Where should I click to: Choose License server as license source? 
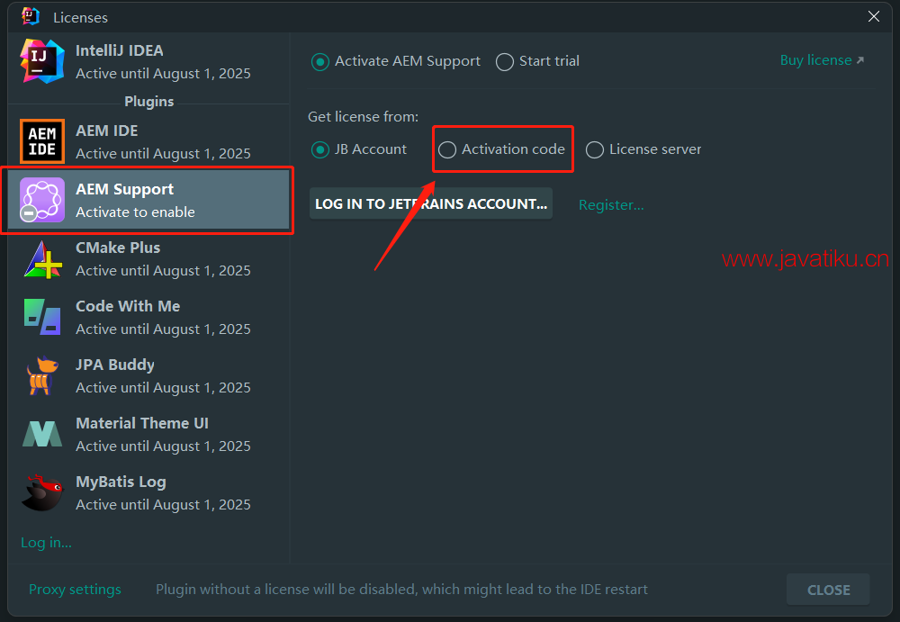tap(595, 149)
